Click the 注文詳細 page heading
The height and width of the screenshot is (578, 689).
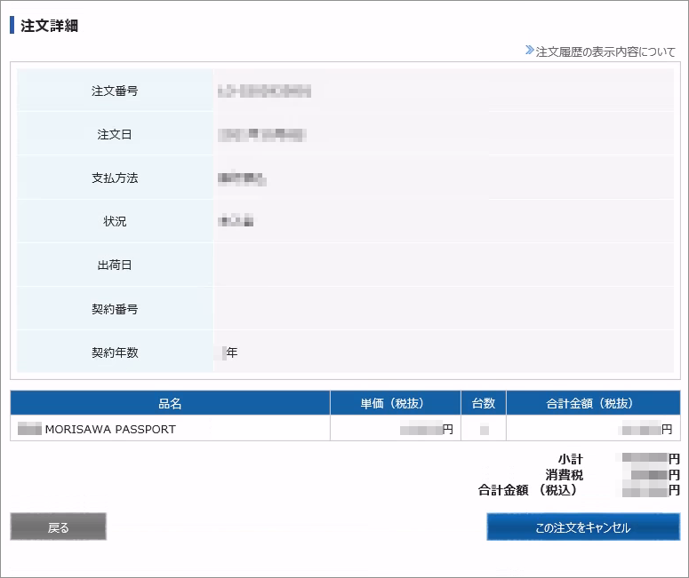click(x=50, y=26)
